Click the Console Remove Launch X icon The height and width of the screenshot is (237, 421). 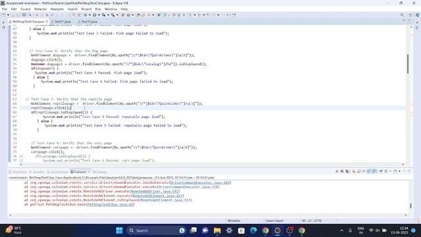[x=342, y=171]
